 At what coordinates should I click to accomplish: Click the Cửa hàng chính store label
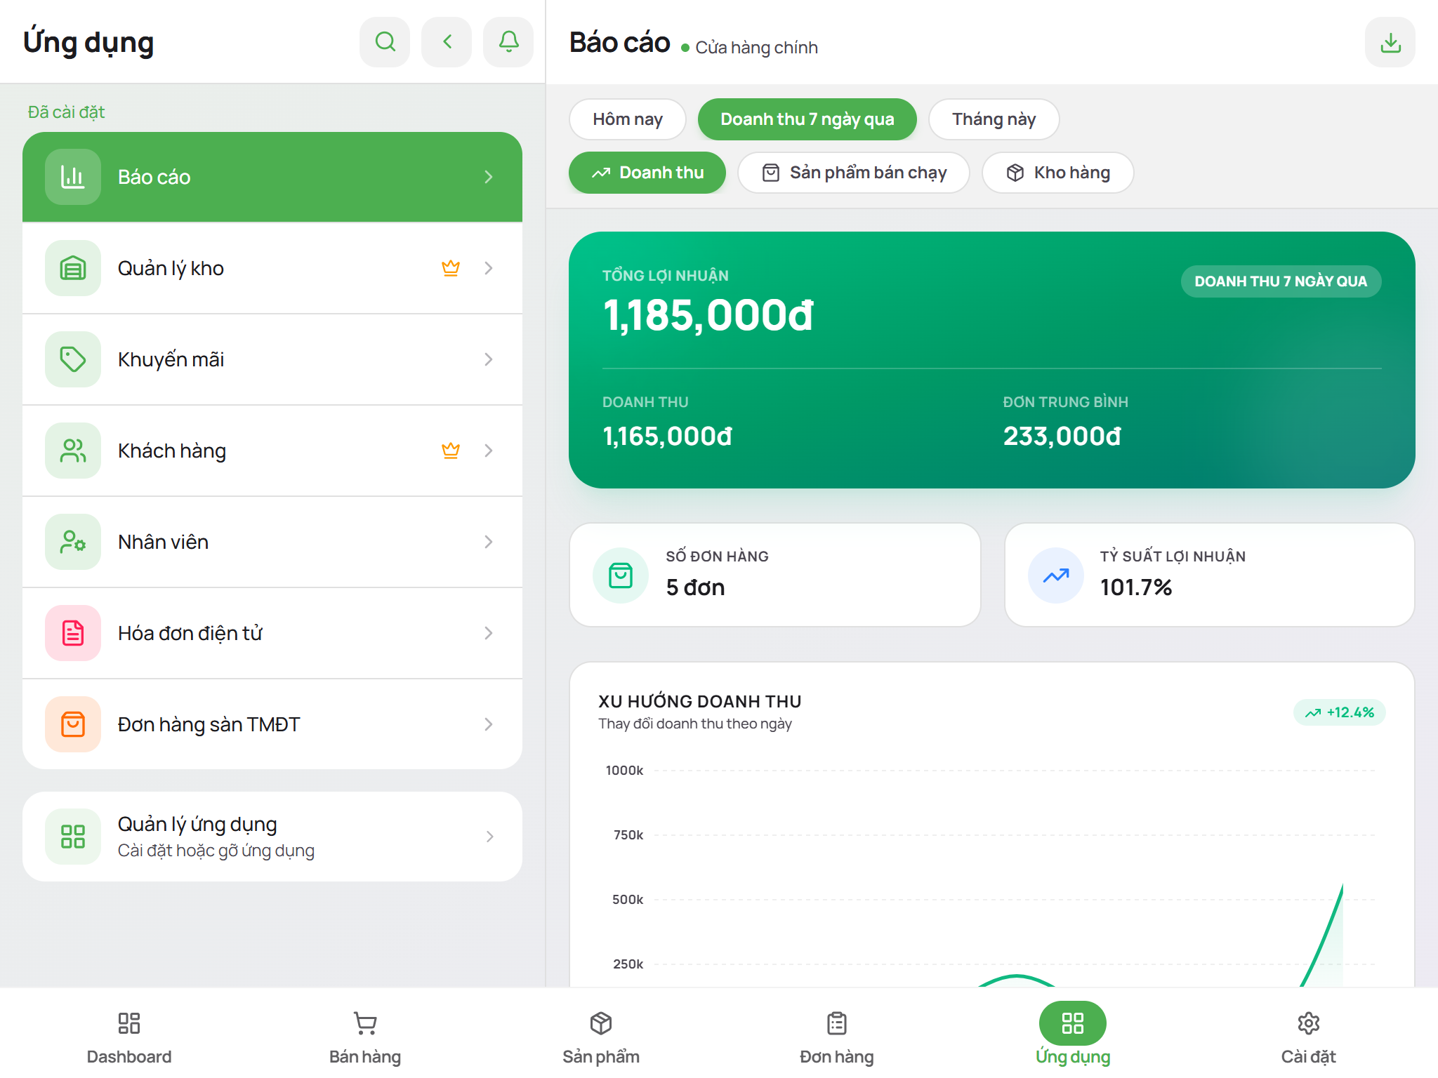click(756, 48)
